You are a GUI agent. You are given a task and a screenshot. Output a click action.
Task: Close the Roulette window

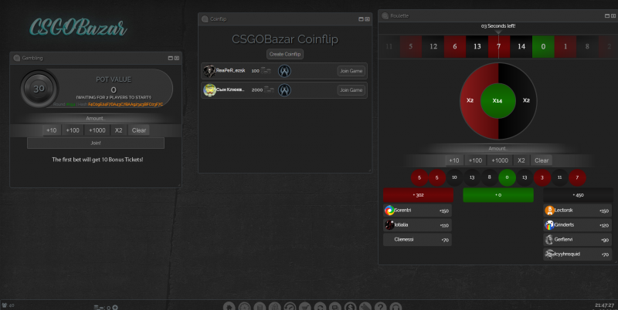[613, 15]
